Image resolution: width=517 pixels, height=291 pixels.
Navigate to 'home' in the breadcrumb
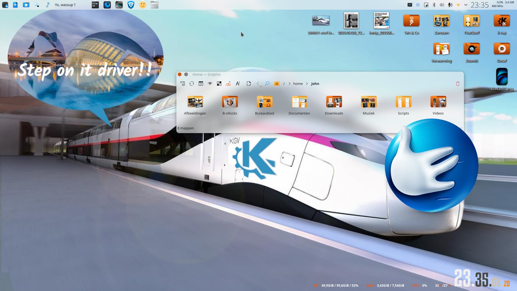point(298,84)
